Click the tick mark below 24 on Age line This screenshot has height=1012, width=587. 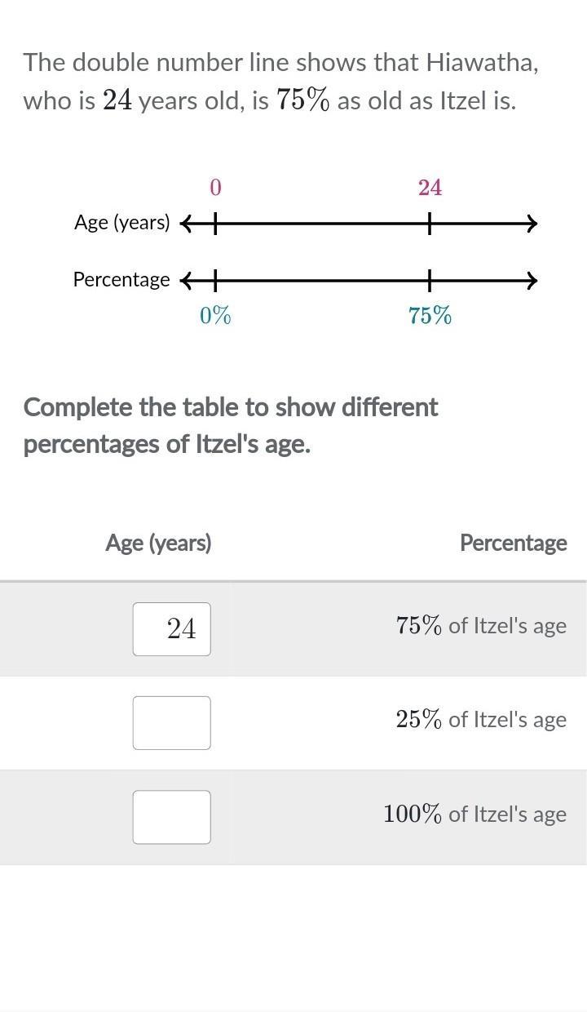430,223
